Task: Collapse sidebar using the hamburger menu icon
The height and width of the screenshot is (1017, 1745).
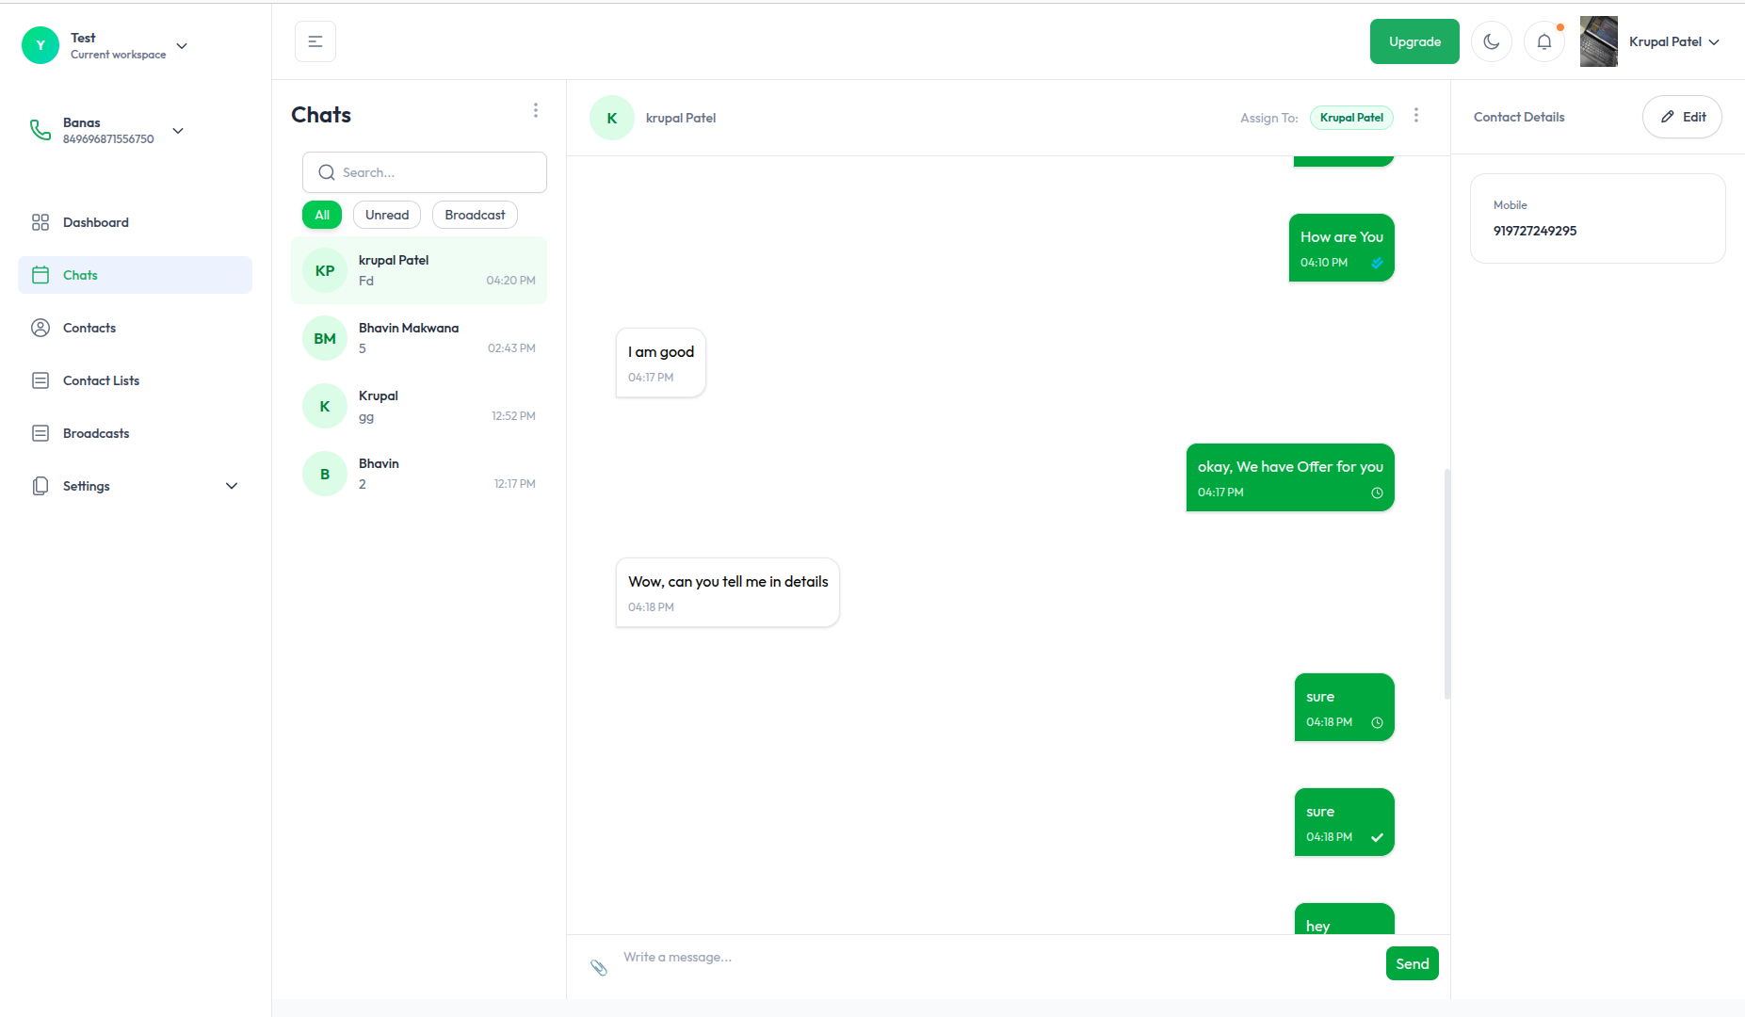Action: click(315, 41)
